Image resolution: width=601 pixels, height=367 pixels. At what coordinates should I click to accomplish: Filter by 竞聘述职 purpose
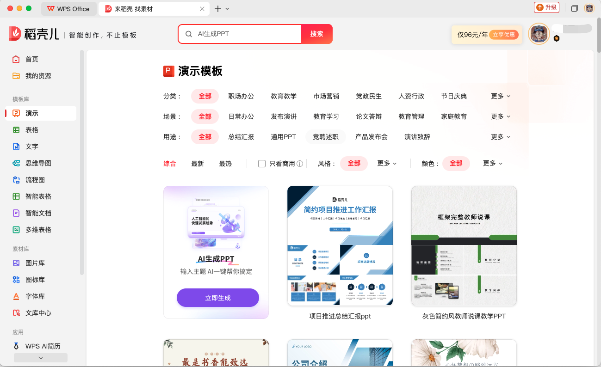[x=326, y=137]
